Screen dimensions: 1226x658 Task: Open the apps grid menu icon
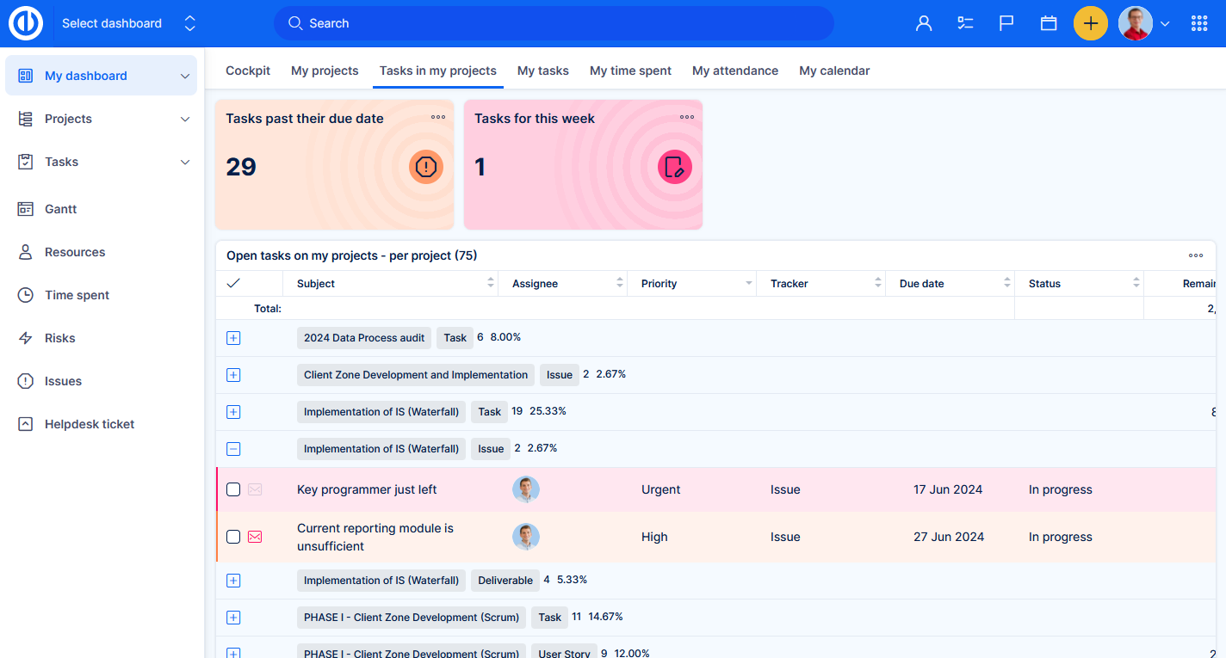1198,23
